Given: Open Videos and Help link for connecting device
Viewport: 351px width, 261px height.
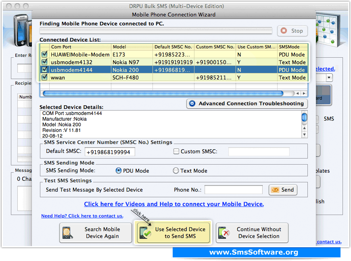Looking at the screenshot, I should (x=174, y=204).
